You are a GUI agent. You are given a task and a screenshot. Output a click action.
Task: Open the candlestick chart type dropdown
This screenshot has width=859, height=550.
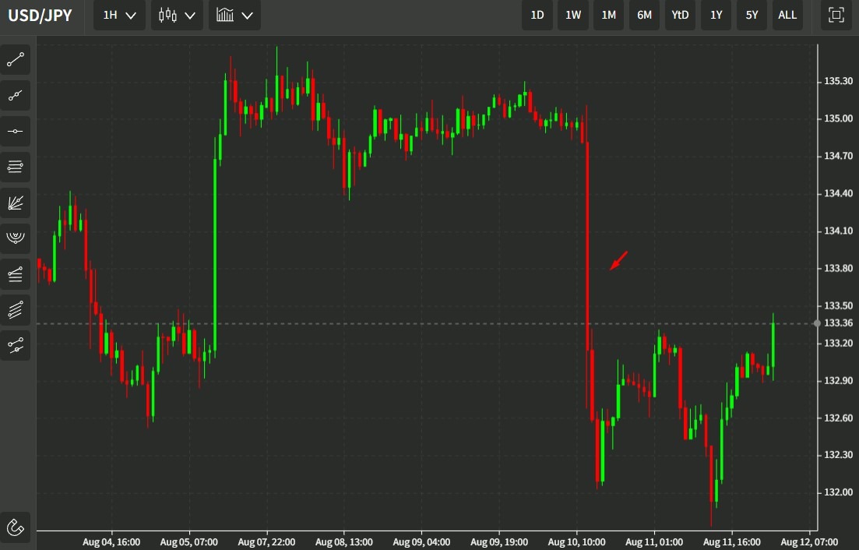point(177,15)
